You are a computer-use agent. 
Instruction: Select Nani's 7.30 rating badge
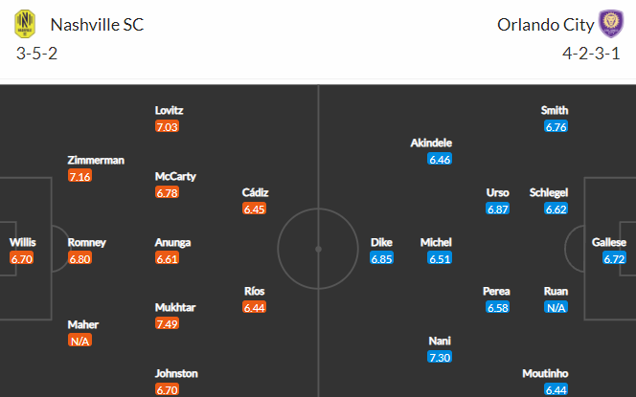pos(440,357)
